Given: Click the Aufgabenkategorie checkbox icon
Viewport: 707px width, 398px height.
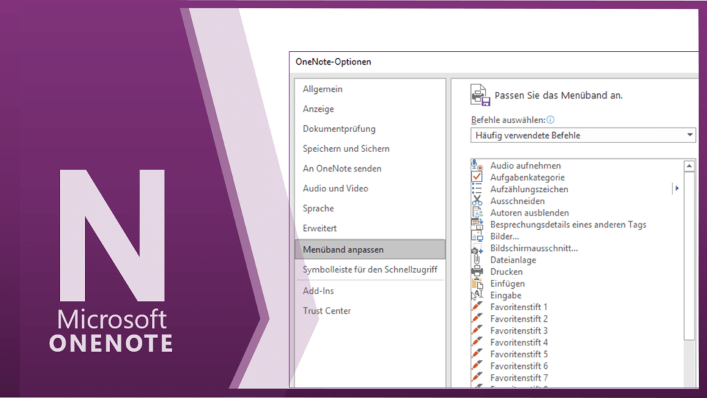Looking at the screenshot, I should click(477, 178).
